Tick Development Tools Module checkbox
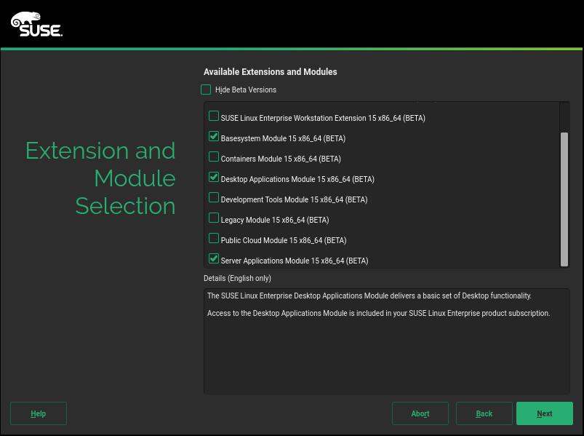Viewport: 584px width, 436px height. (214, 197)
